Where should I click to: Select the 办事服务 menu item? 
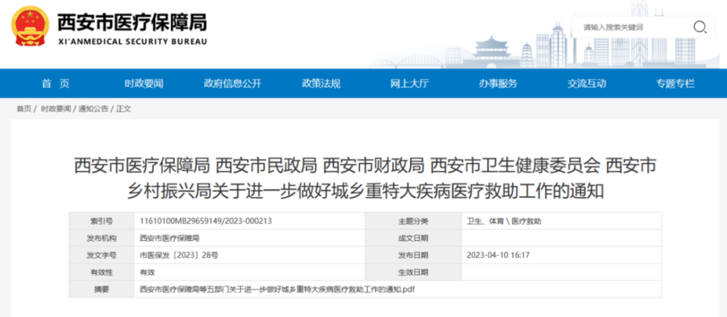tap(498, 84)
